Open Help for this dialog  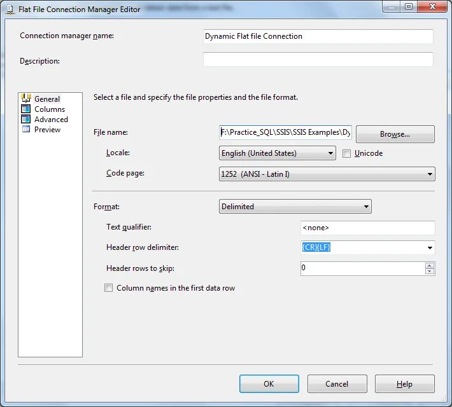tap(404, 383)
